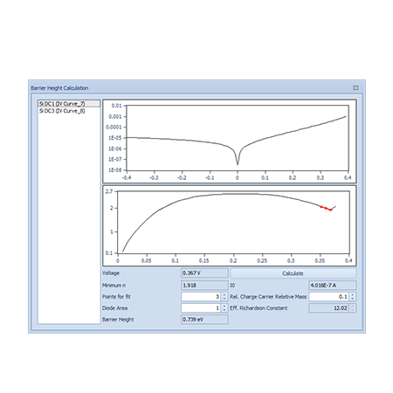The image size is (393, 393).
Task: Click the Points for fit input field
Action: pyautogui.click(x=201, y=297)
